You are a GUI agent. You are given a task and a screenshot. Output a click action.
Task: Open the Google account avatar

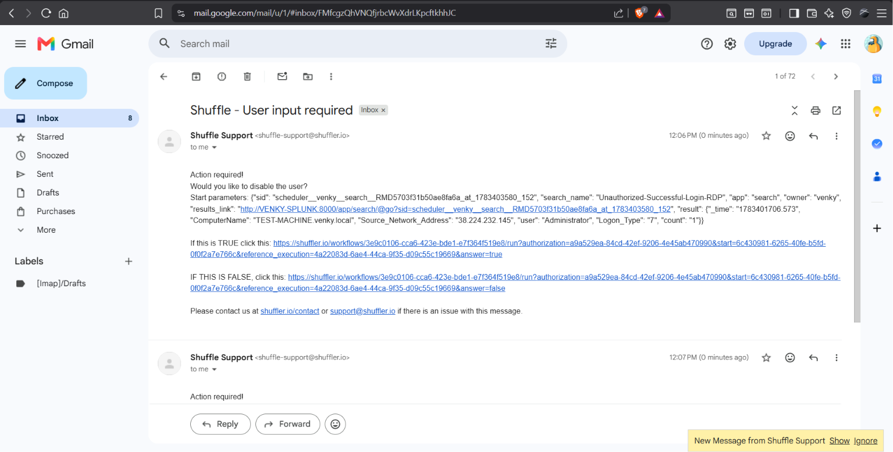[873, 44]
